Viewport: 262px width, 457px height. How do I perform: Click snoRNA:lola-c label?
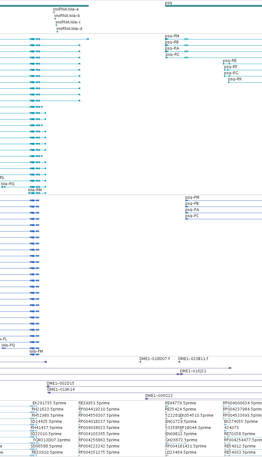pyautogui.click(x=68, y=22)
